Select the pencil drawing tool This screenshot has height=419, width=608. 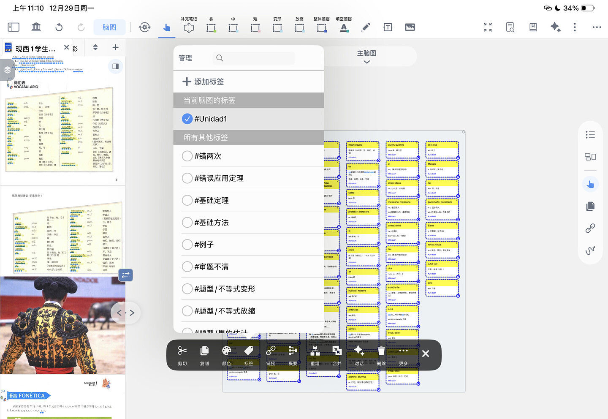point(366,27)
